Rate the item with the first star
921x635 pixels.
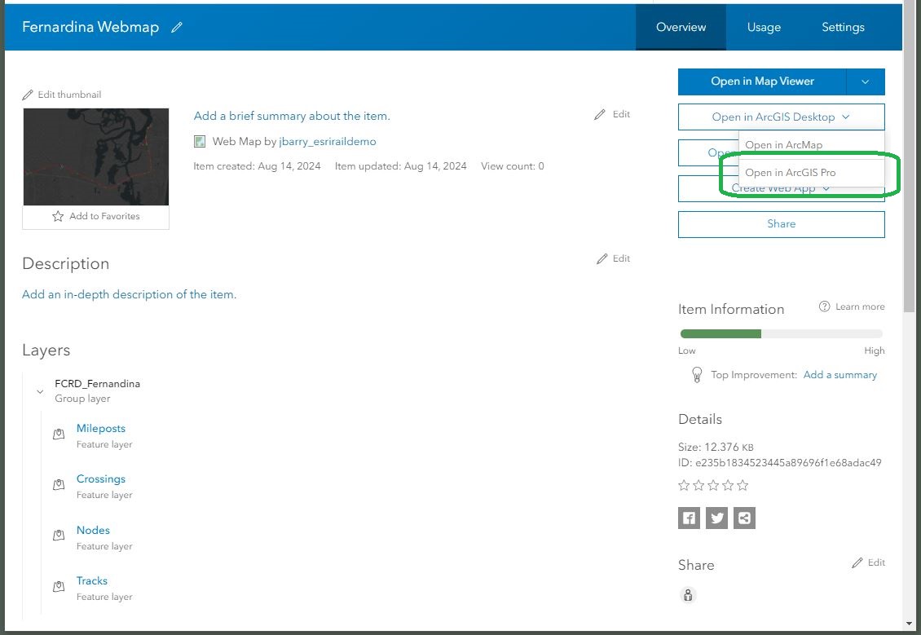click(x=684, y=485)
